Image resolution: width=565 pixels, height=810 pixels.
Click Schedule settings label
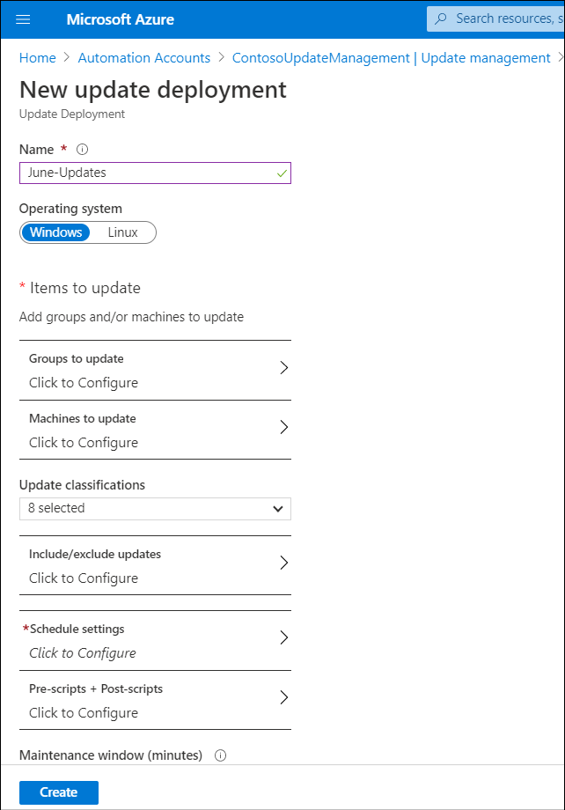coord(77,630)
